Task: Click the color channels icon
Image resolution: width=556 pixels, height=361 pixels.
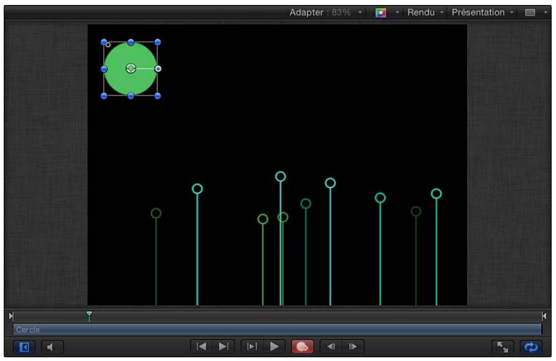Action: 380,13
